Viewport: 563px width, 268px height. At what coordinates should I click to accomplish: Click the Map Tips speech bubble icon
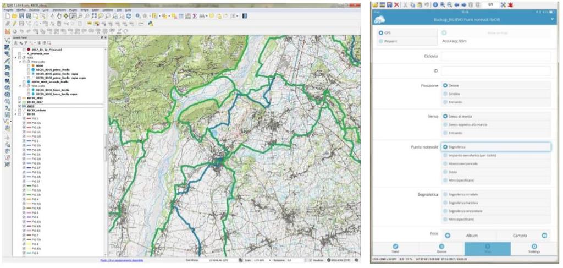point(212,16)
